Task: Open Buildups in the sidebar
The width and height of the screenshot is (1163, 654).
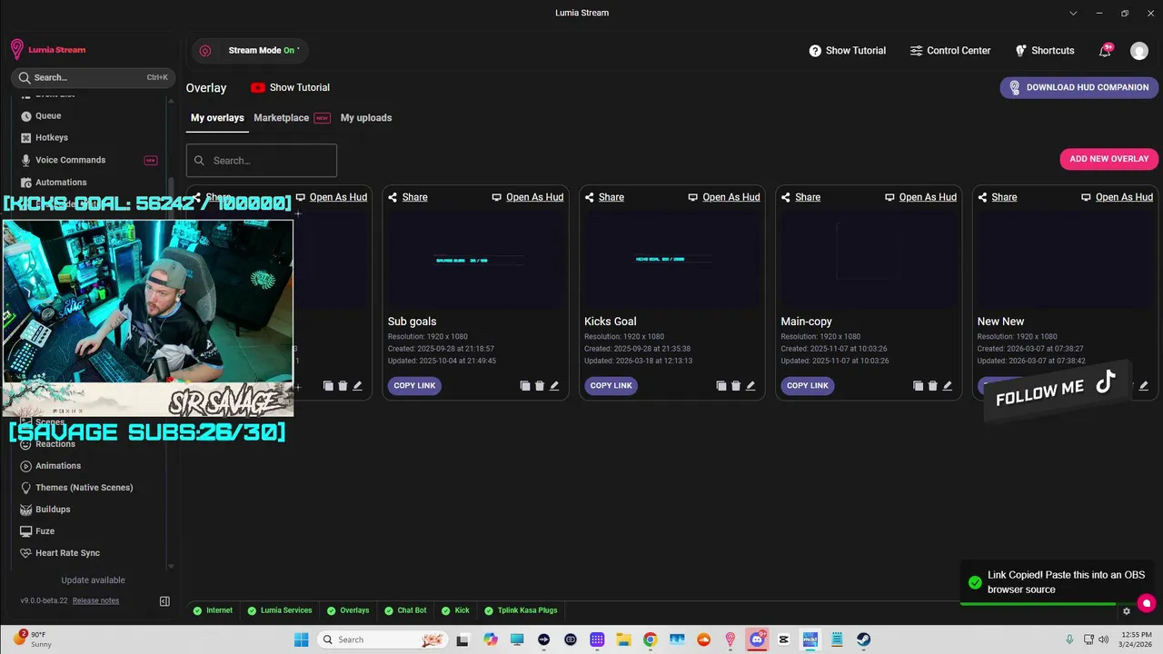Action: [x=53, y=510]
